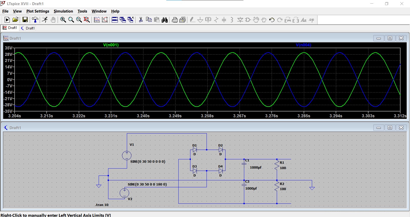Select the Aa text tool

point(304,20)
